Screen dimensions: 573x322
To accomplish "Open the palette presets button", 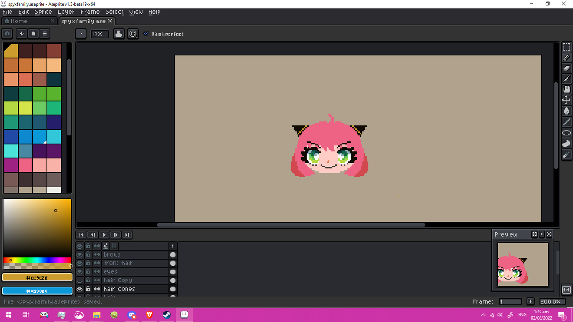I will point(33,34).
